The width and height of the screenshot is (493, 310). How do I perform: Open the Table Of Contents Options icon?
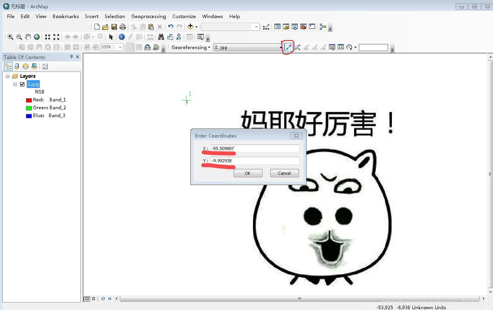pyautogui.click(x=45, y=66)
